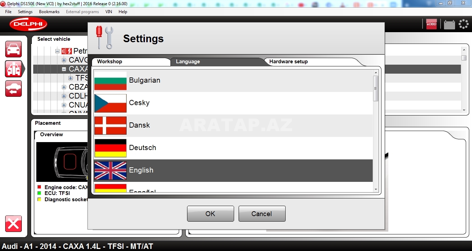Open the File menu
The width and height of the screenshot is (472, 251).
[8, 12]
